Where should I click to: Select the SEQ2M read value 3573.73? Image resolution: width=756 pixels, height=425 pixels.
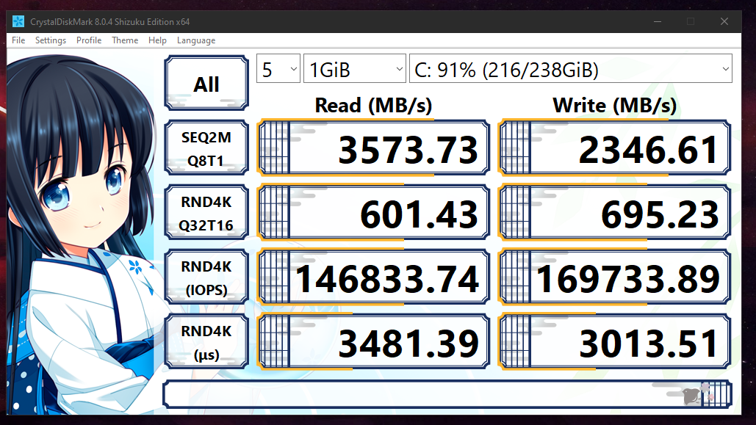(374, 148)
